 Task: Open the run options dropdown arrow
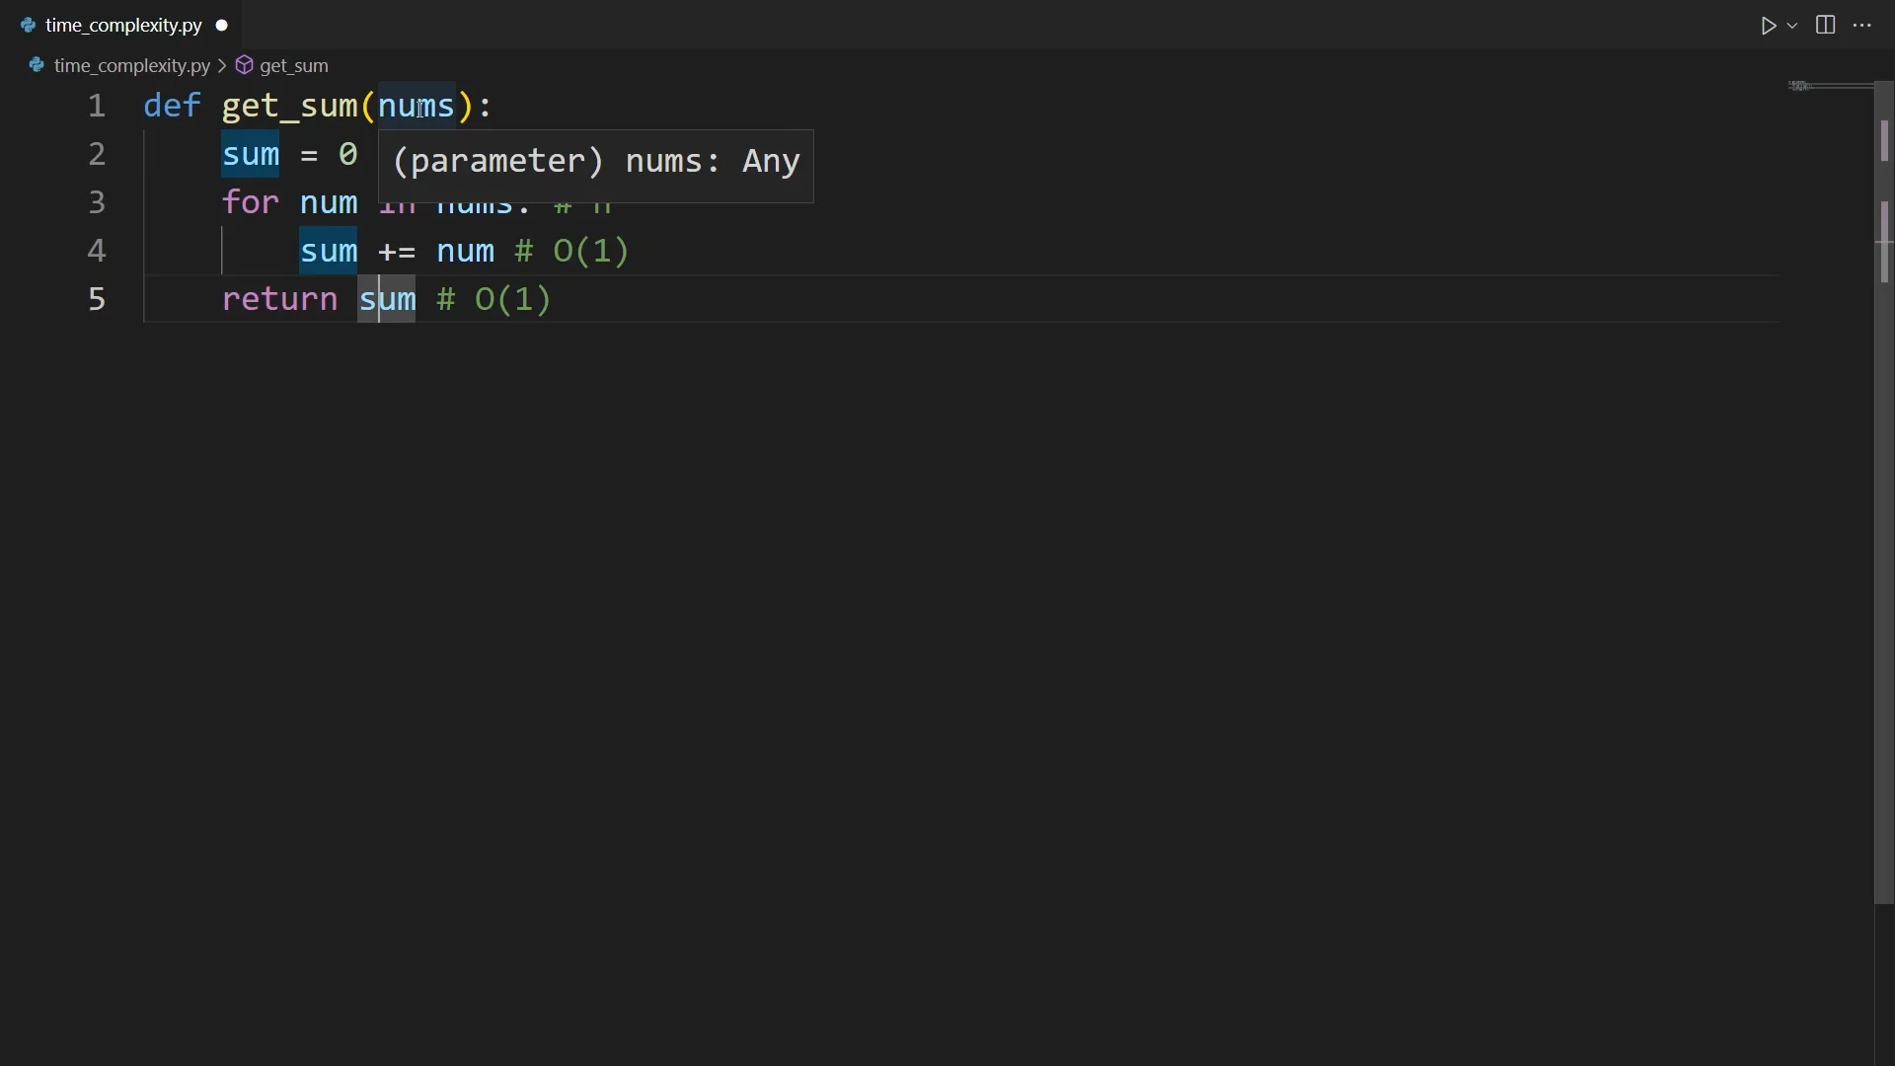[x=1793, y=26]
